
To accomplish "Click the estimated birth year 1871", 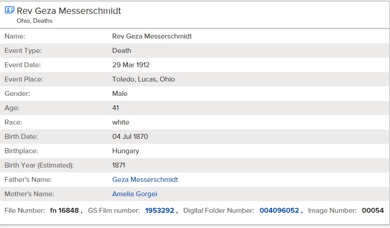I will click(118, 165).
